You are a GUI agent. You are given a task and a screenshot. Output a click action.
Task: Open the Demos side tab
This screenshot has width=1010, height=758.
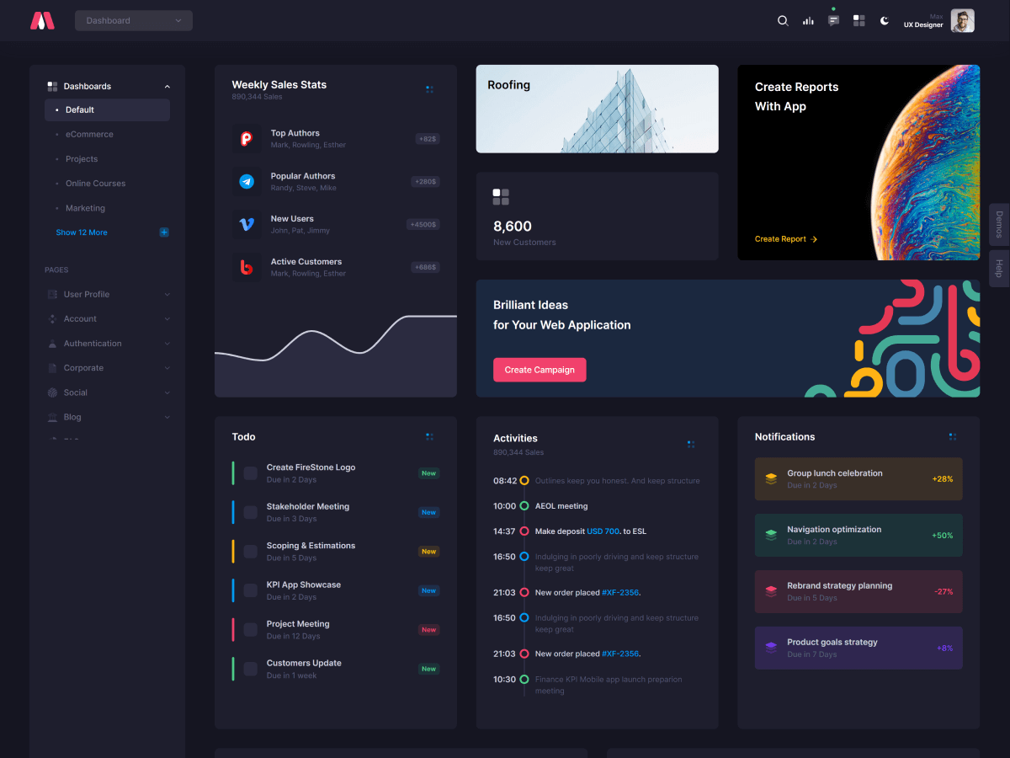(999, 225)
